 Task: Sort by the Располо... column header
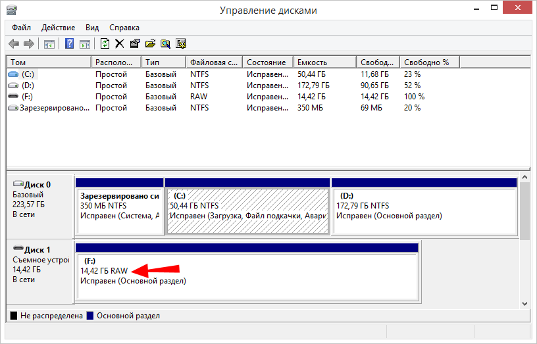[x=116, y=62]
